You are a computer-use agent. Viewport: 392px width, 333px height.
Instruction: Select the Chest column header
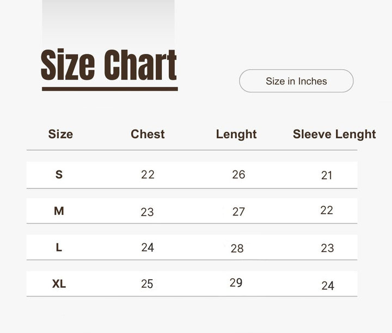click(148, 134)
